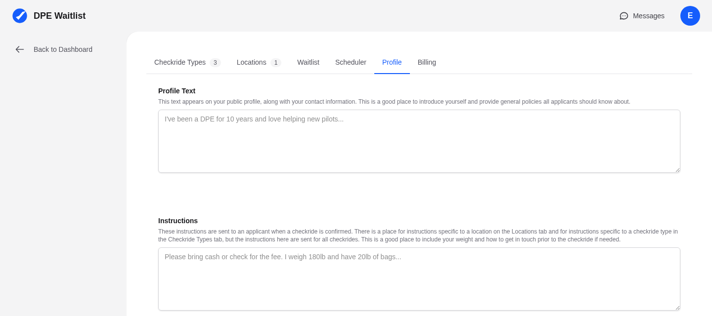Click the '1' badge on Locations
The height and width of the screenshot is (316, 712).
tap(276, 63)
